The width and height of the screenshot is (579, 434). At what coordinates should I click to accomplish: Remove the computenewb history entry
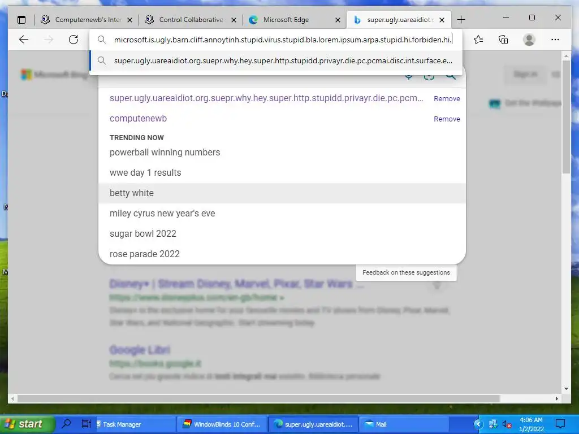pyautogui.click(x=447, y=119)
